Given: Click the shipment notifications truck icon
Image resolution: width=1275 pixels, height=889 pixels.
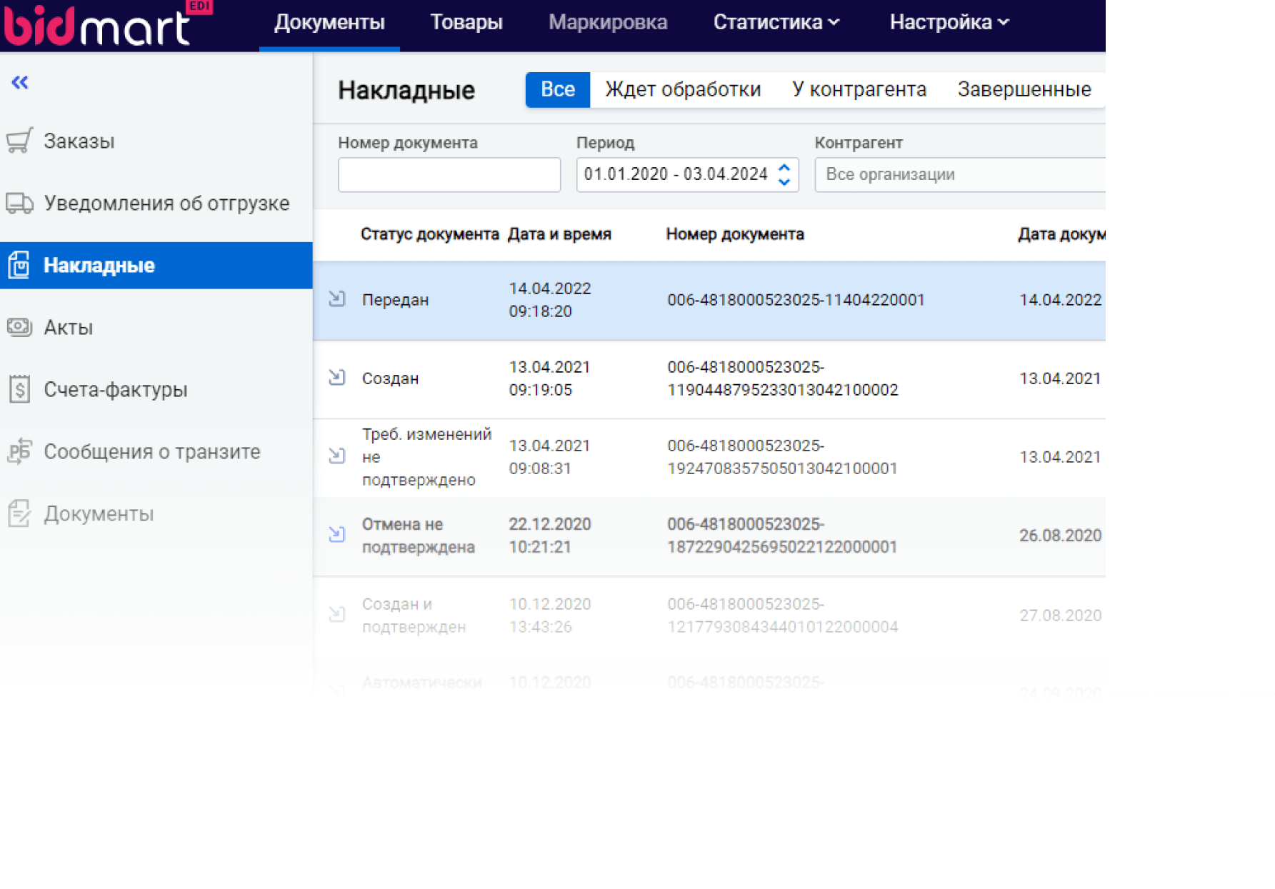Looking at the screenshot, I should pos(19,204).
